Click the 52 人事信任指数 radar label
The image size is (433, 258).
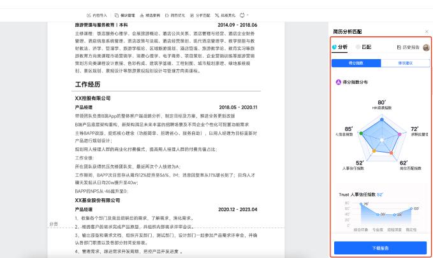(x=353, y=165)
